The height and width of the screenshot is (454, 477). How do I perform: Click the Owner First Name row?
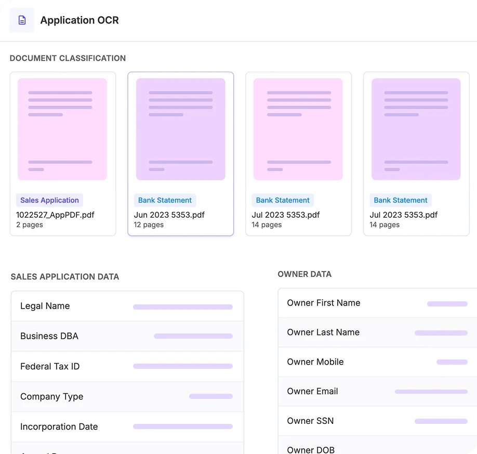click(x=378, y=303)
